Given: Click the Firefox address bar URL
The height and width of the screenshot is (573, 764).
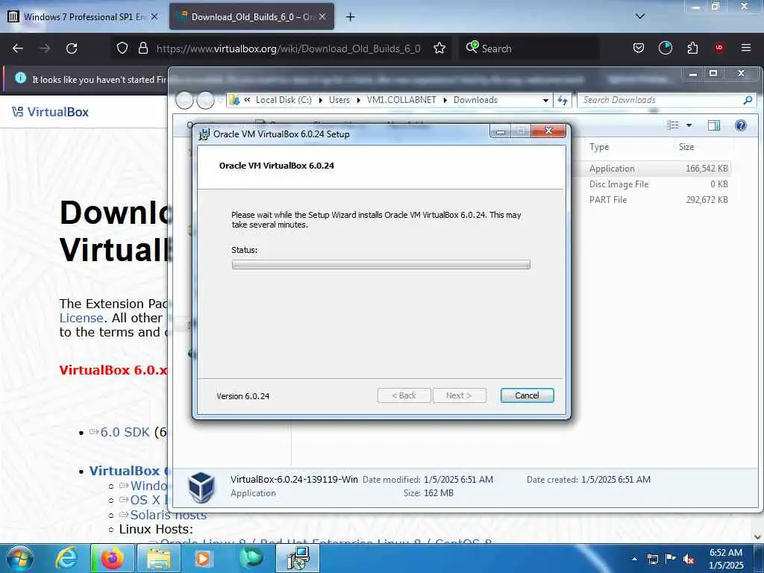Looking at the screenshot, I should point(289,48).
